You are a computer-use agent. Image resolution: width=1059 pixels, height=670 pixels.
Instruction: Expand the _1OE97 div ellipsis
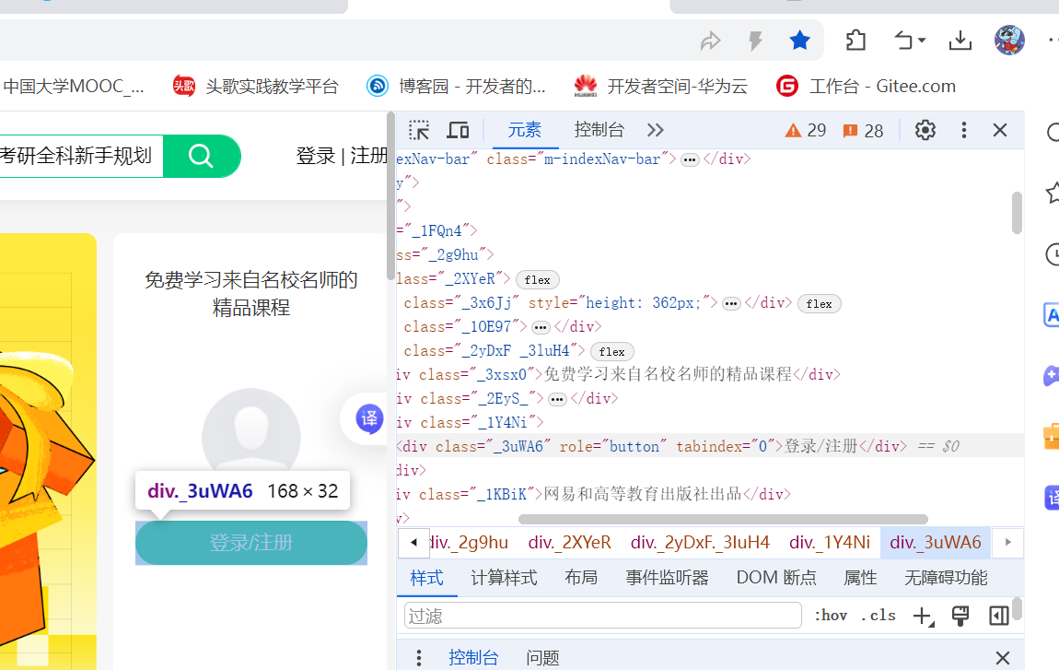541,328
